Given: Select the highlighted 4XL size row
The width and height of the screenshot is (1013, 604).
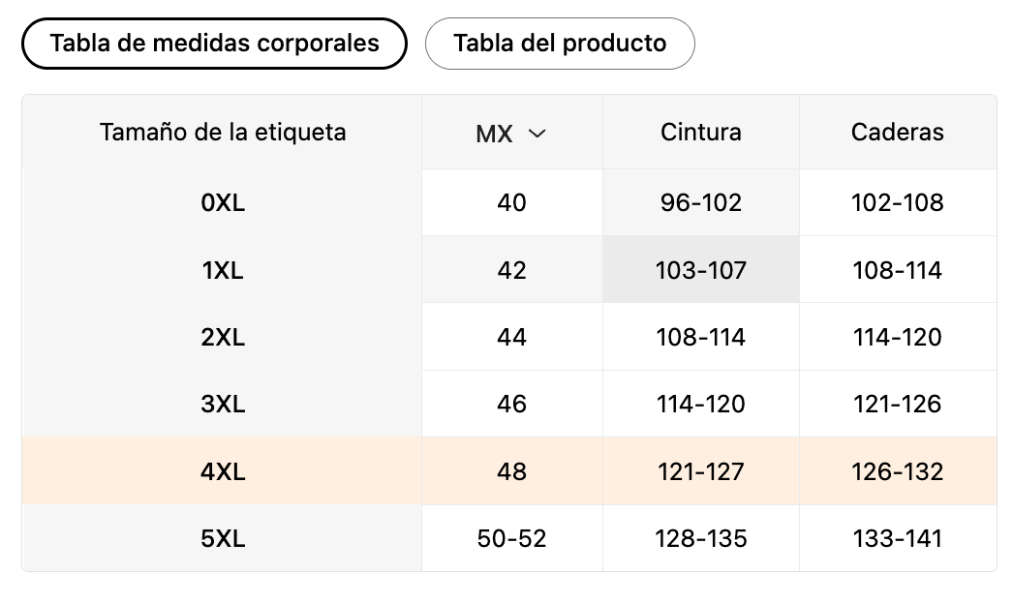Looking at the screenshot, I should click(223, 471).
